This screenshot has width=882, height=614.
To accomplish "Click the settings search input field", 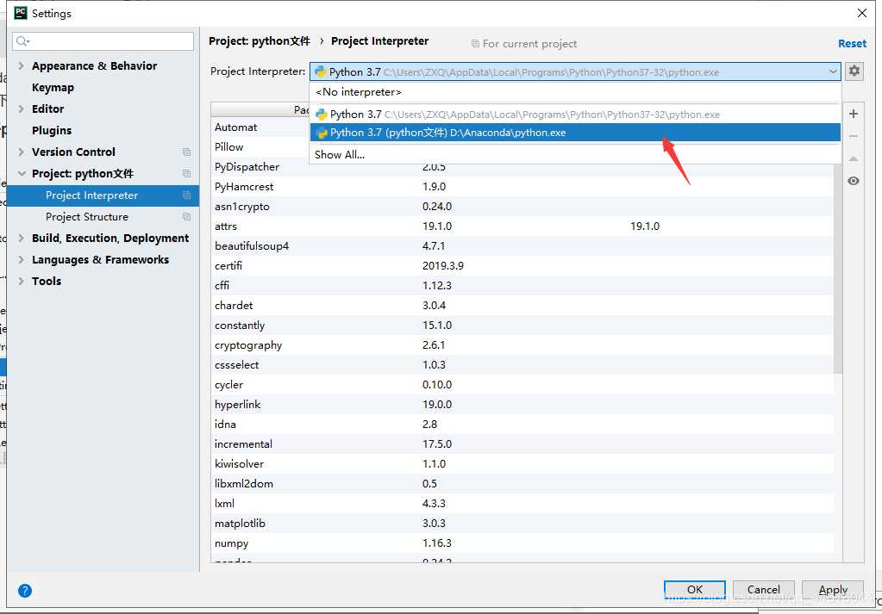I will [103, 41].
